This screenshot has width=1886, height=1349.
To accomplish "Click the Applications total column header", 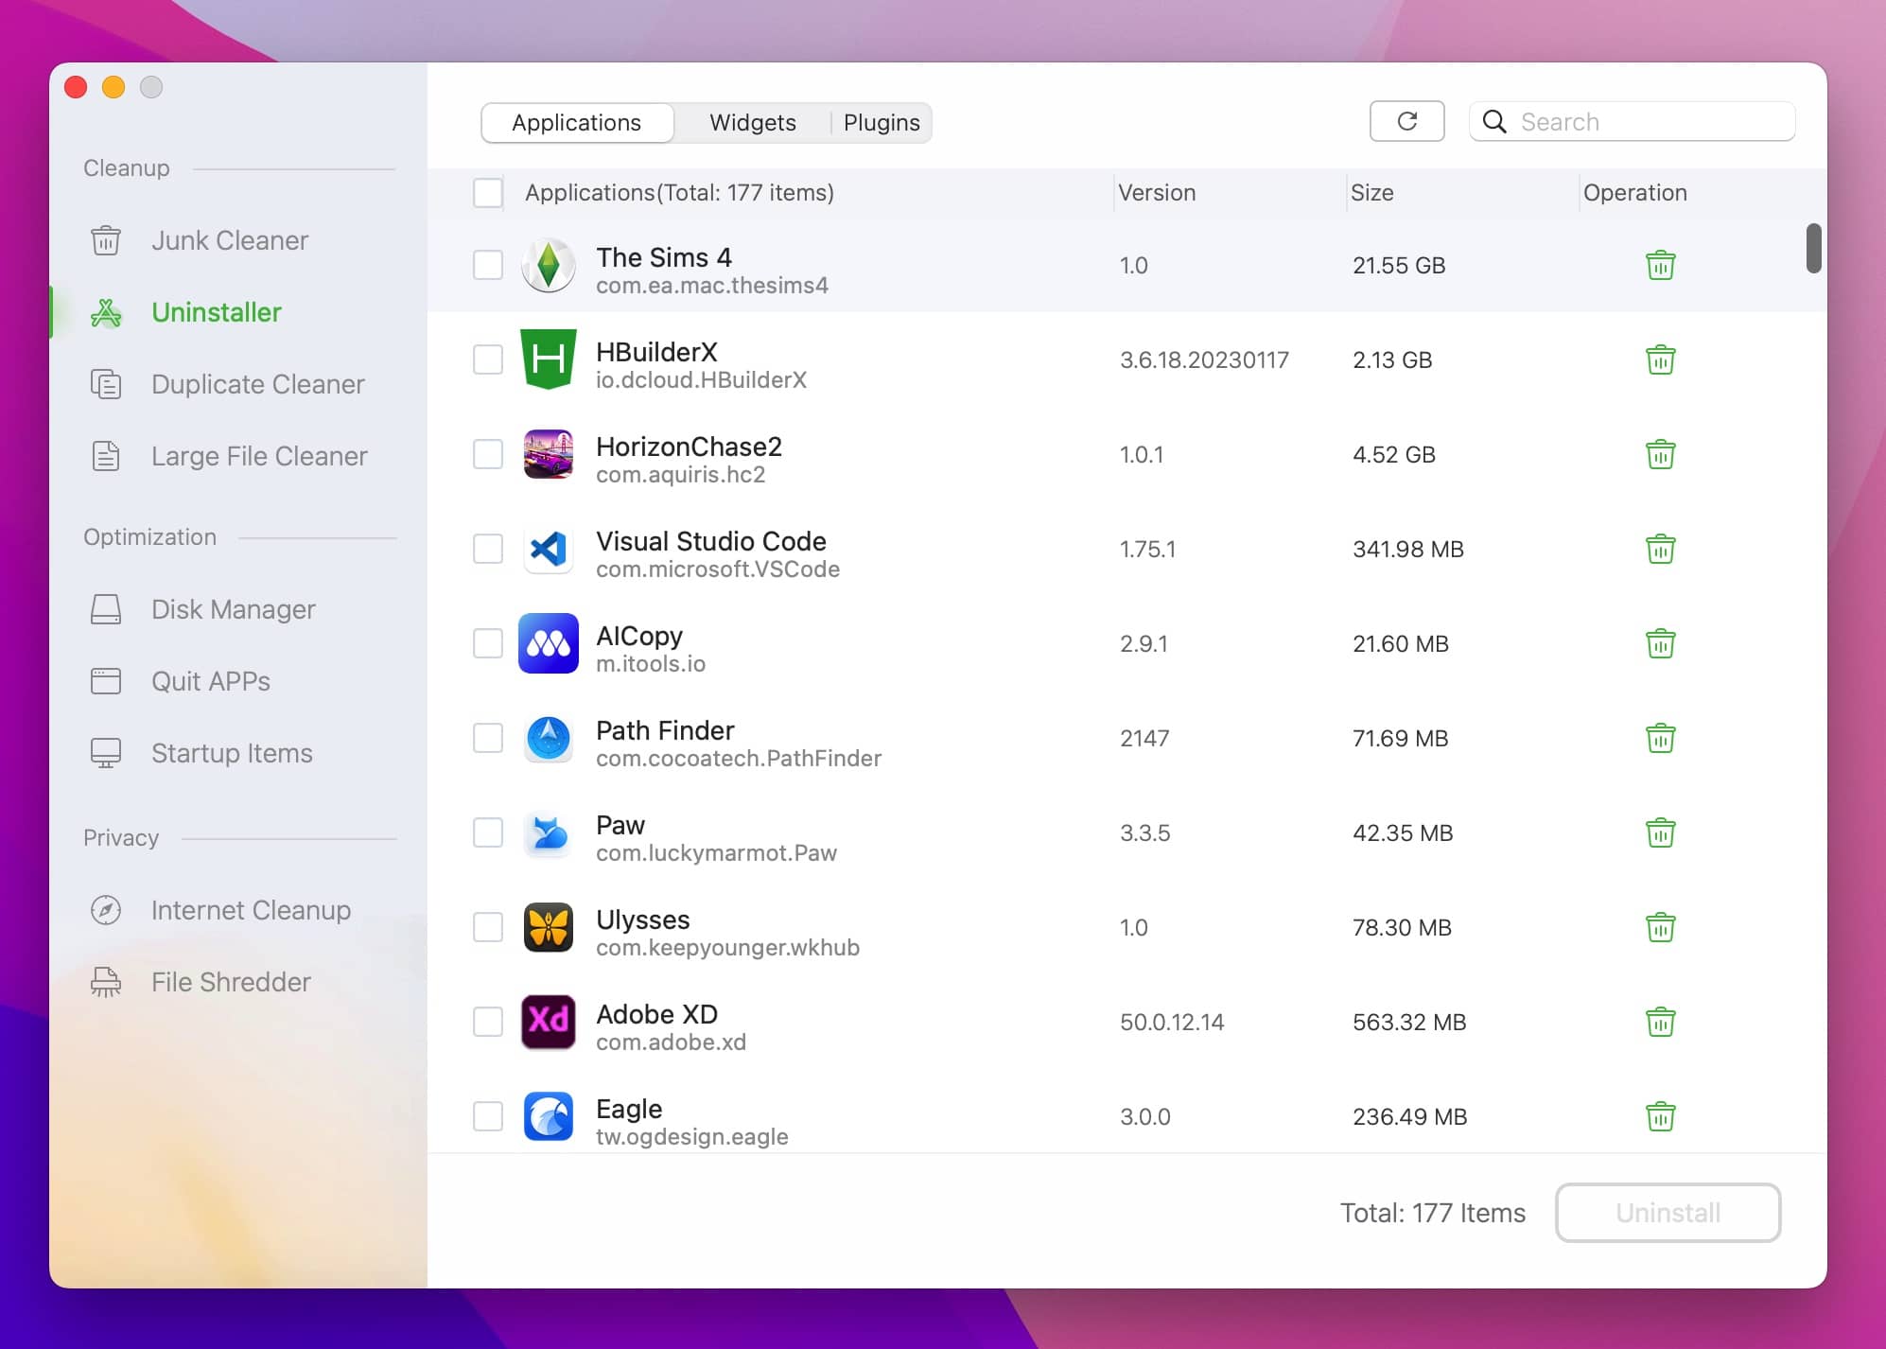I will [679, 193].
